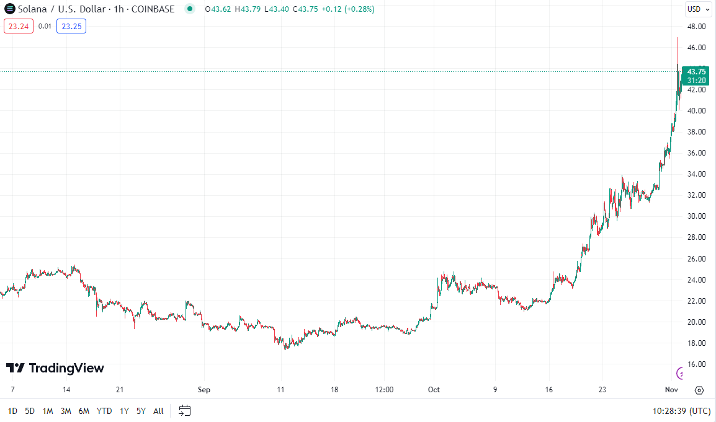This screenshot has width=716, height=422.
Task: Show the 5Y time range
Action: pos(141,410)
